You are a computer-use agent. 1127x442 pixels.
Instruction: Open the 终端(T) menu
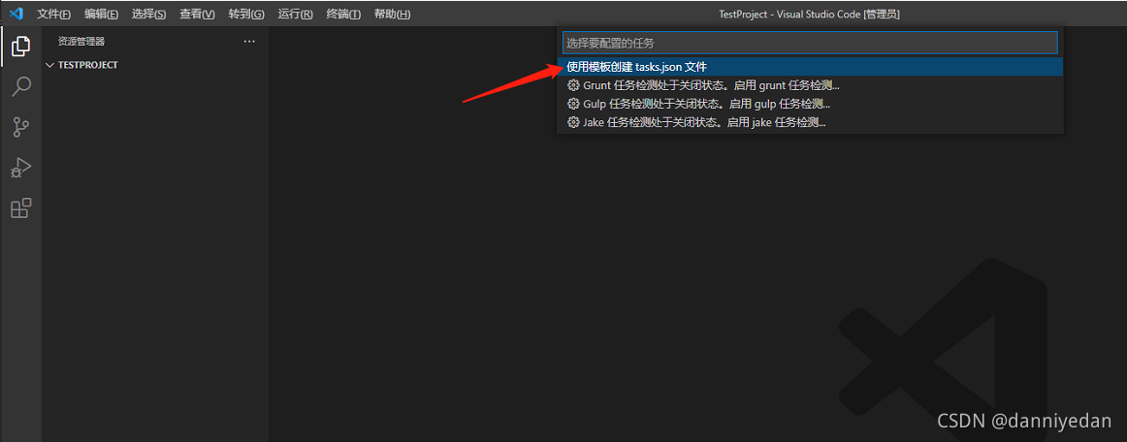coord(342,15)
